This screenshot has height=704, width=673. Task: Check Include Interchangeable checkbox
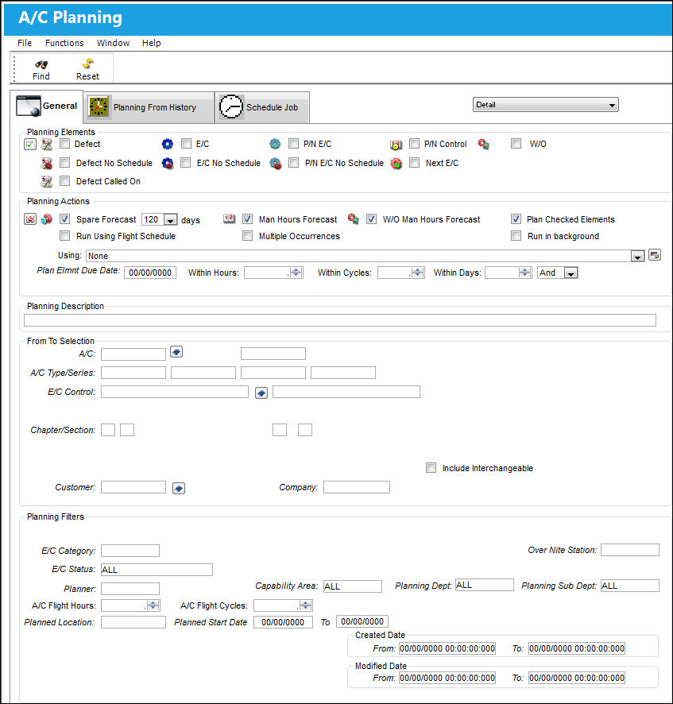(431, 468)
